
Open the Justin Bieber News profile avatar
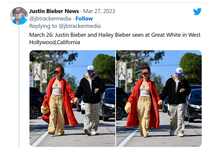(19, 16)
